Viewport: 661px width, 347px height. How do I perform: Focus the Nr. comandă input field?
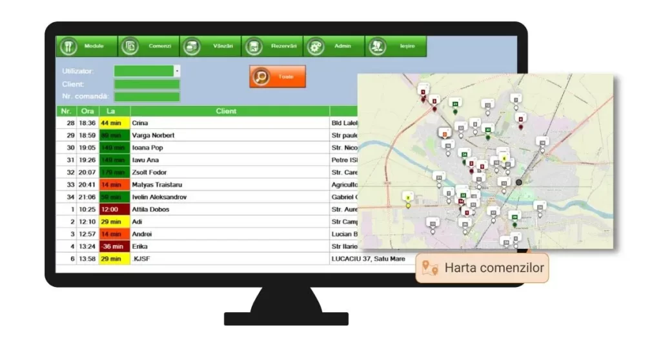pyautogui.click(x=147, y=97)
